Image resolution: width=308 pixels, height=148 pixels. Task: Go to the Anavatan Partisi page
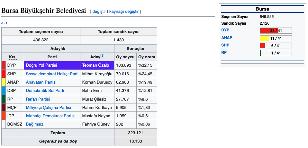pos(41,82)
